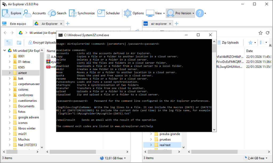Screen dimensions: 273x163
Task: Click the back navigation arrow
Action: [x=5, y=32]
